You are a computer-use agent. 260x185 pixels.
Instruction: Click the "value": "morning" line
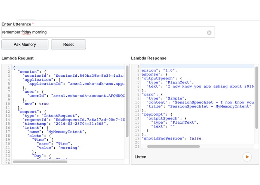[x=58, y=148]
